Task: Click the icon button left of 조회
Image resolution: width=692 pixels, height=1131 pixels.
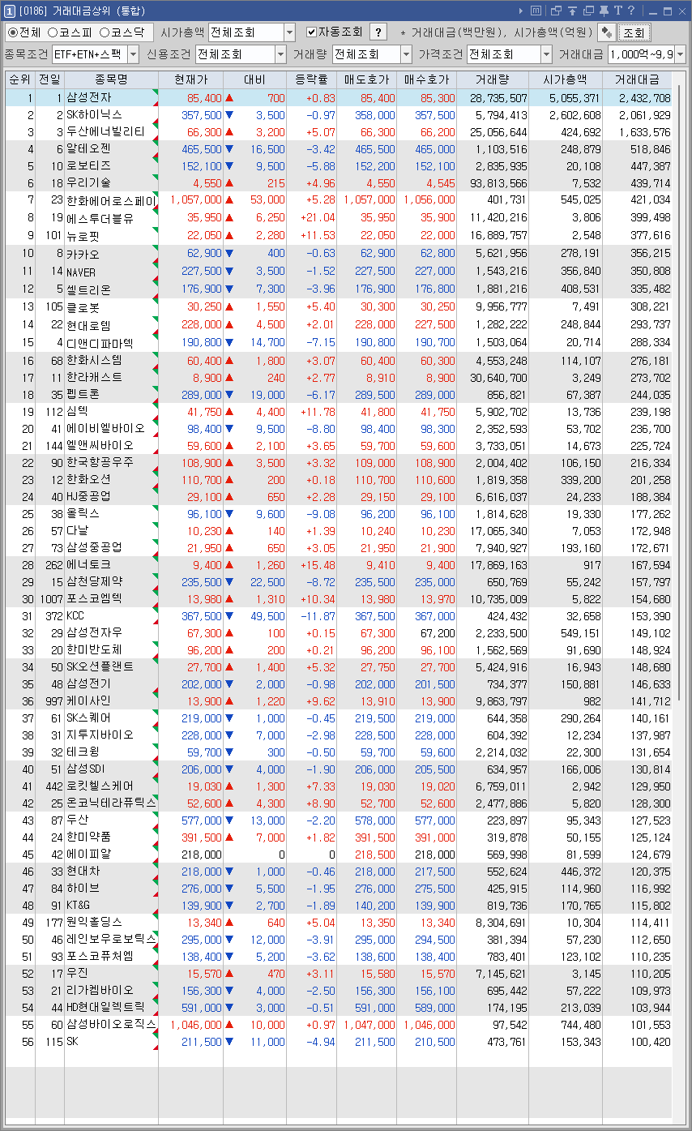Action: click(605, 32)
